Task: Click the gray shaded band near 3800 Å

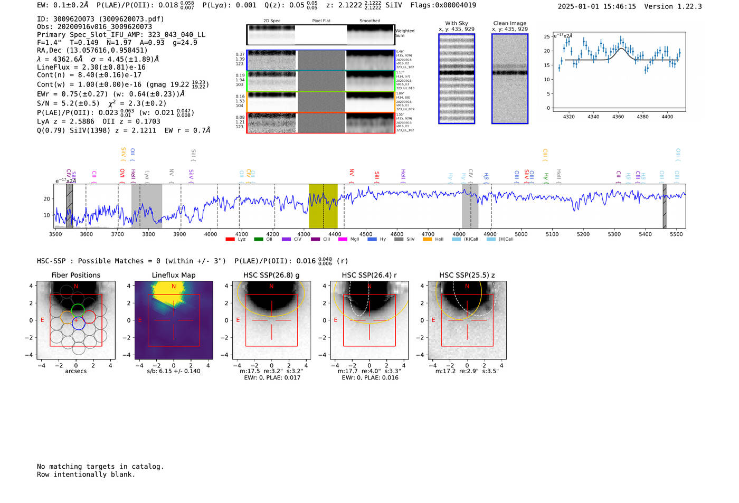Action: (147, 206)
